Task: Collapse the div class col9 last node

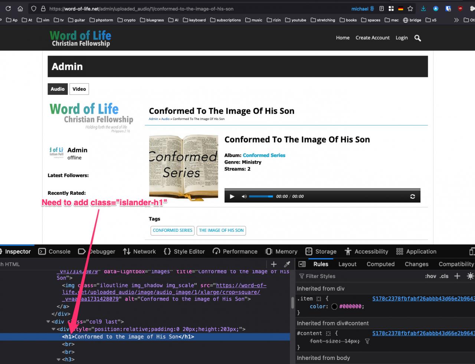Action: (x=48, y=322)
